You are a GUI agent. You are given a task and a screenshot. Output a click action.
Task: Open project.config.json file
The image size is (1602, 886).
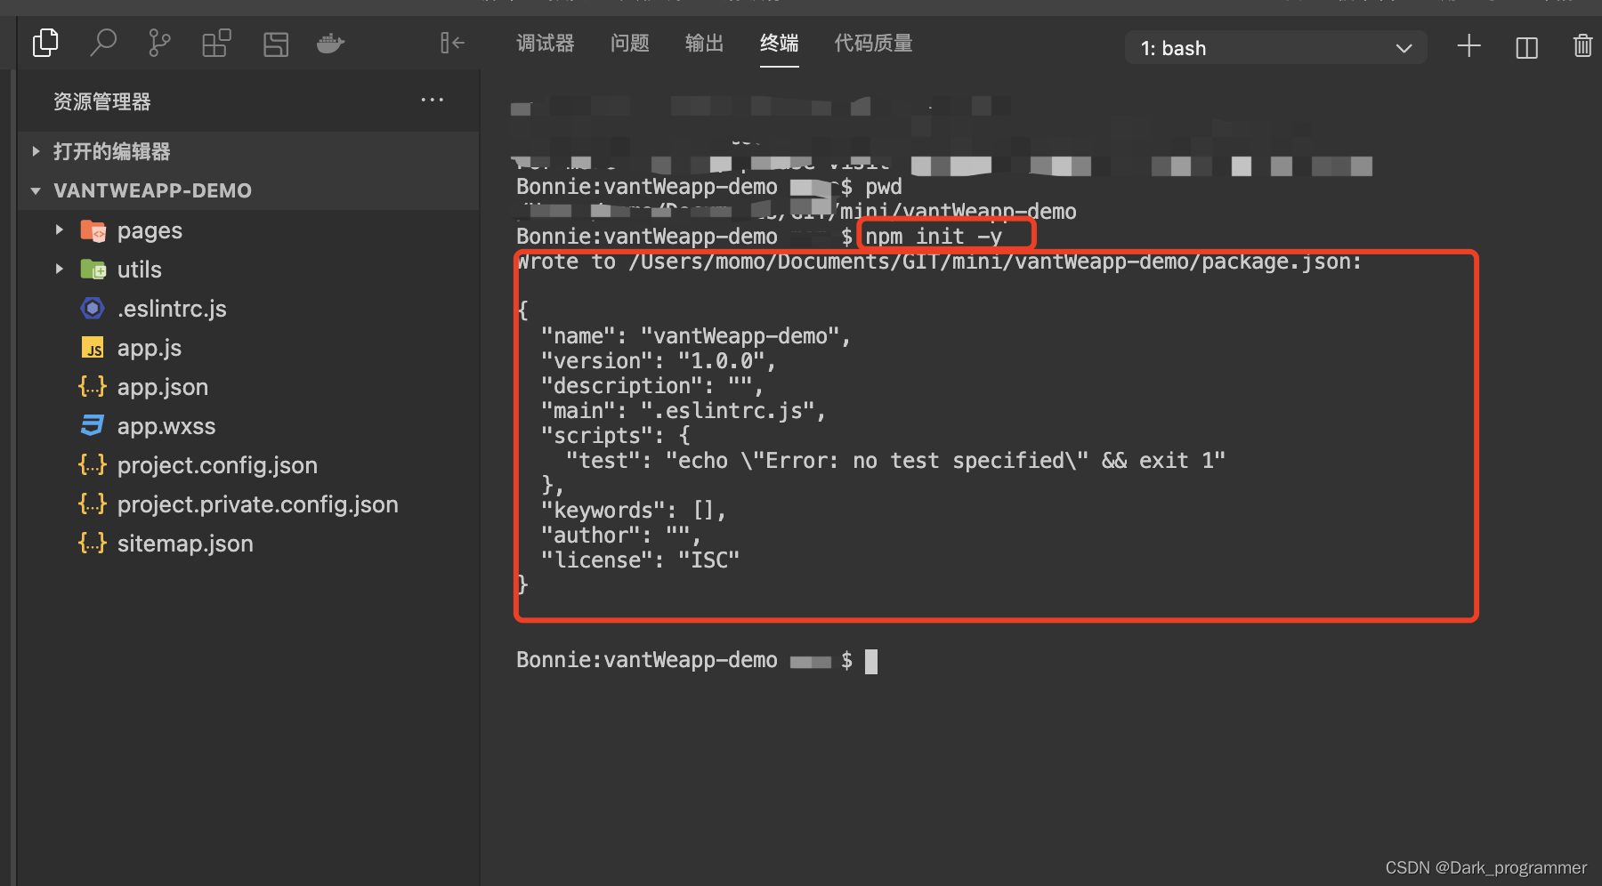pyautogui.click(x=248, y=465)
